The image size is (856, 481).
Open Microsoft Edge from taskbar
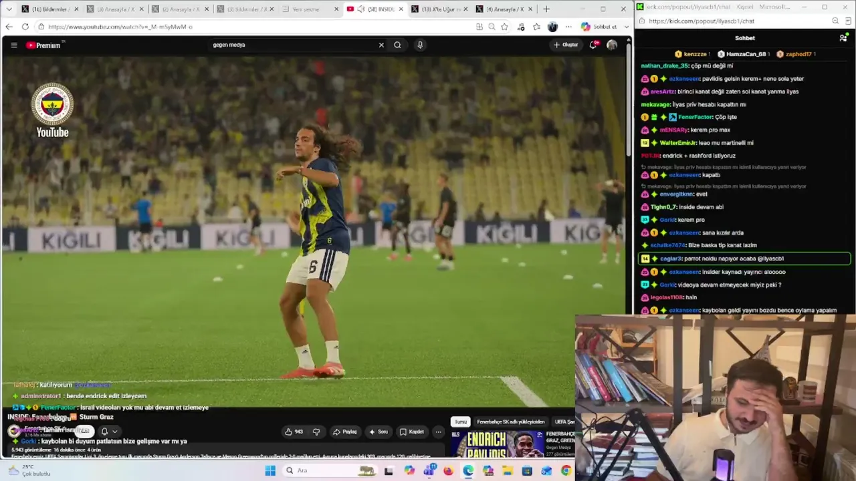pyautogui.click(x=468, y=470)
